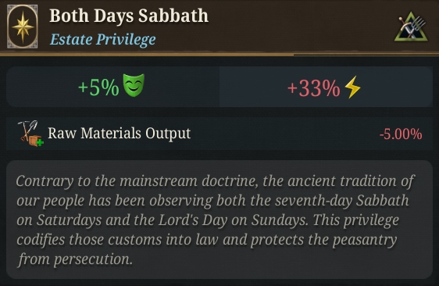
Task: Click the Raw Materials Output label
Action: (119, 134)
